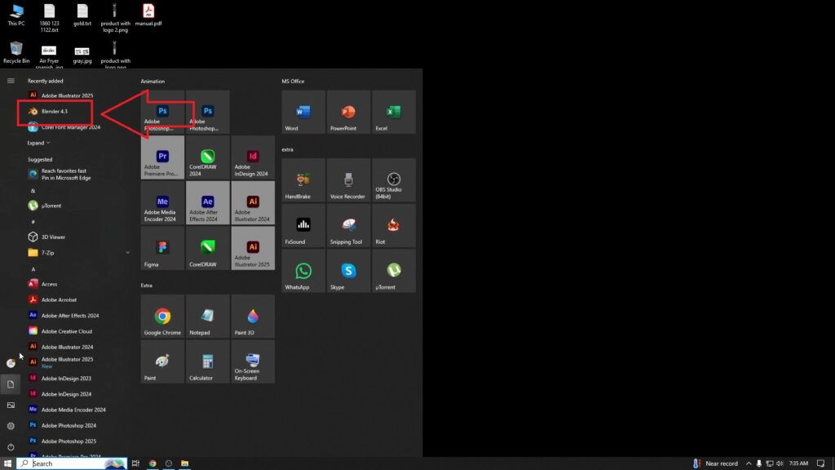Open Adobe InDesign 2023 list entry
This screenshot has height=470, width=835.
[66, 379]
